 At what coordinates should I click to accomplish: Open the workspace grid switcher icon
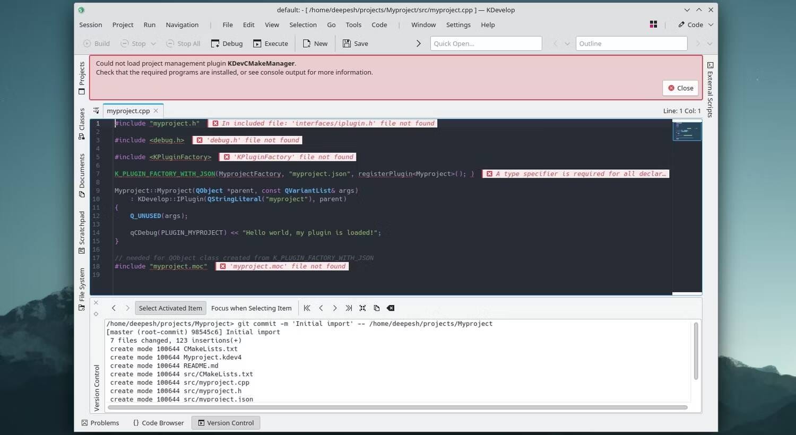[653, 24]
